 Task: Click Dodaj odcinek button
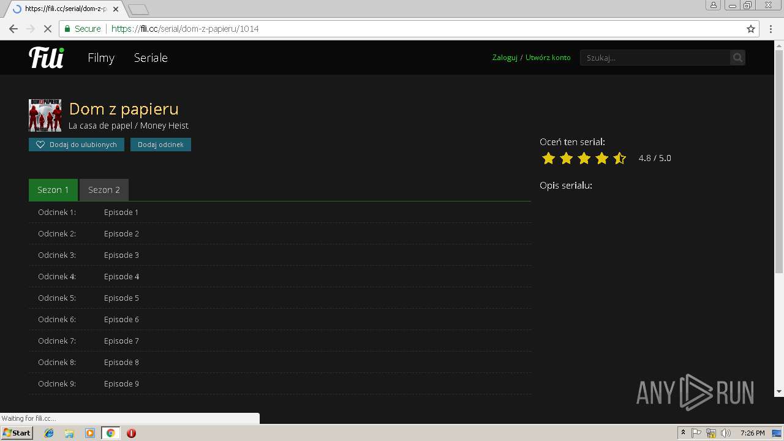click(160, 145)
